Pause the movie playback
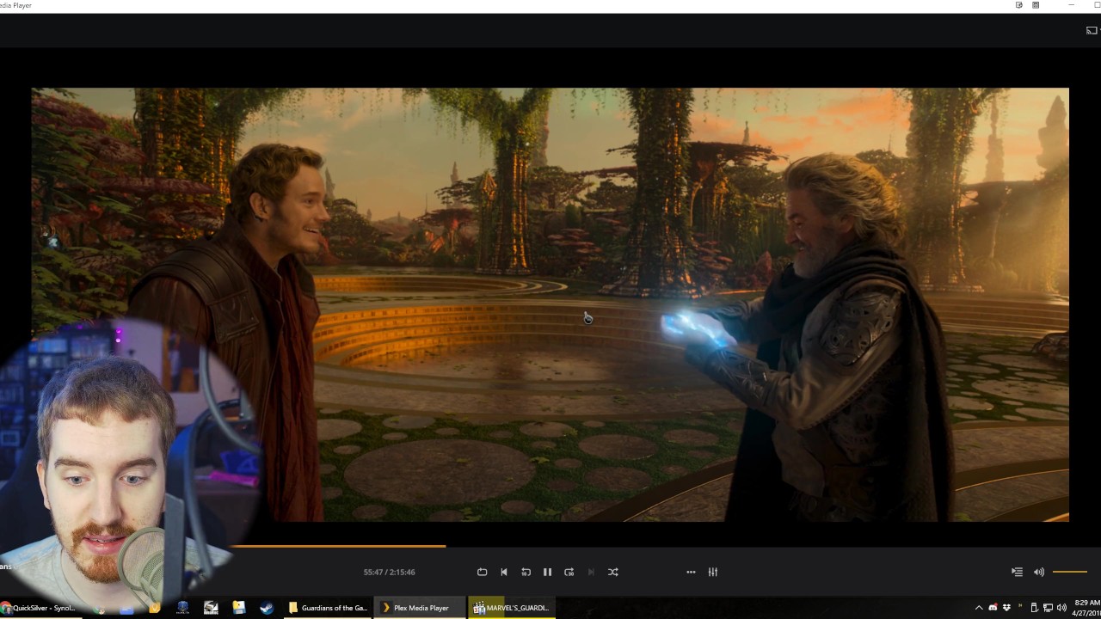1101x619 pixels. point(547,572)
